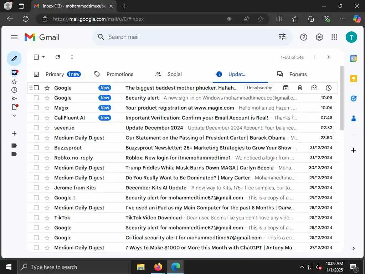Open a new browser tab with plus button

pyautogui.click(x=124, y=6)
